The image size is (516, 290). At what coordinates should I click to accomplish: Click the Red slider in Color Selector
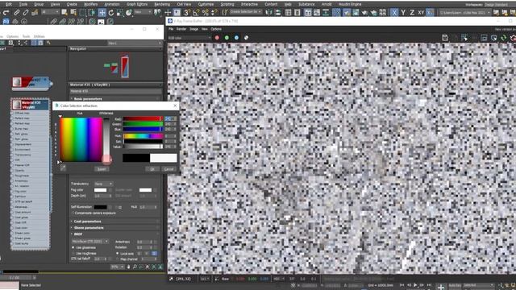click(x=143, y=118)
